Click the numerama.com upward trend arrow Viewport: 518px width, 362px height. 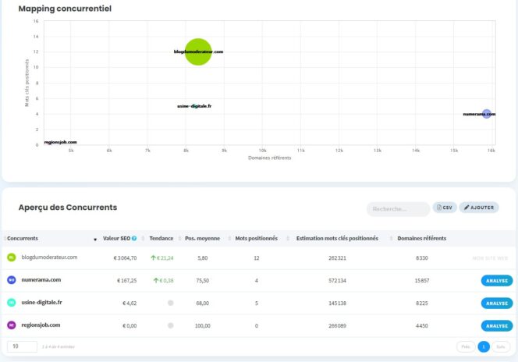click(156, 280)
